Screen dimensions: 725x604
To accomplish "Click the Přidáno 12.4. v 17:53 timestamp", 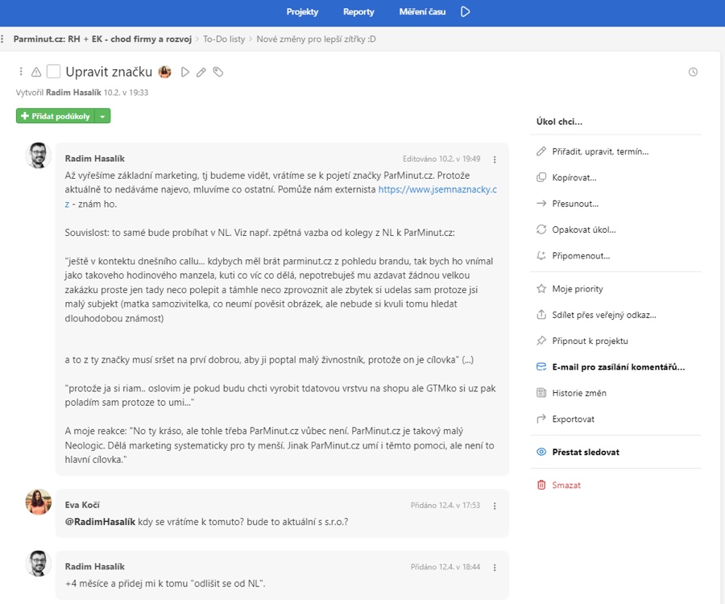I will (445, 506).
